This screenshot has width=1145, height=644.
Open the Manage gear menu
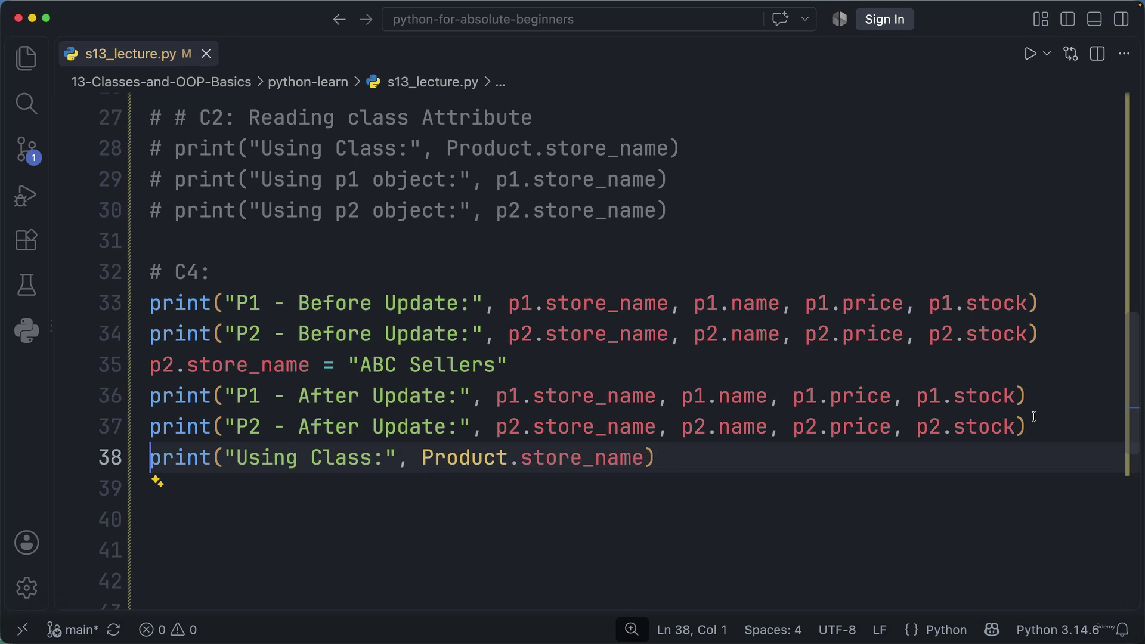[x=26, y=588]
